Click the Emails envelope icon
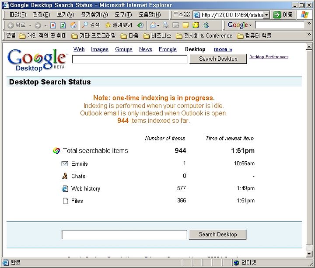This screenshot has width=315, height=268. [65, 164]
